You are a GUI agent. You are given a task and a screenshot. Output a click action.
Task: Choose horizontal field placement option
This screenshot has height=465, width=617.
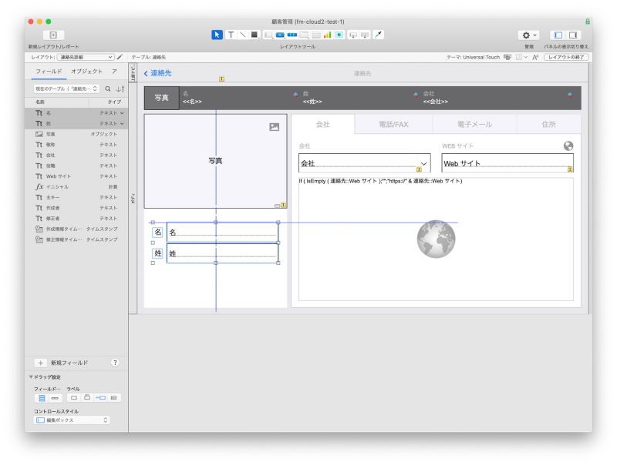55,398
